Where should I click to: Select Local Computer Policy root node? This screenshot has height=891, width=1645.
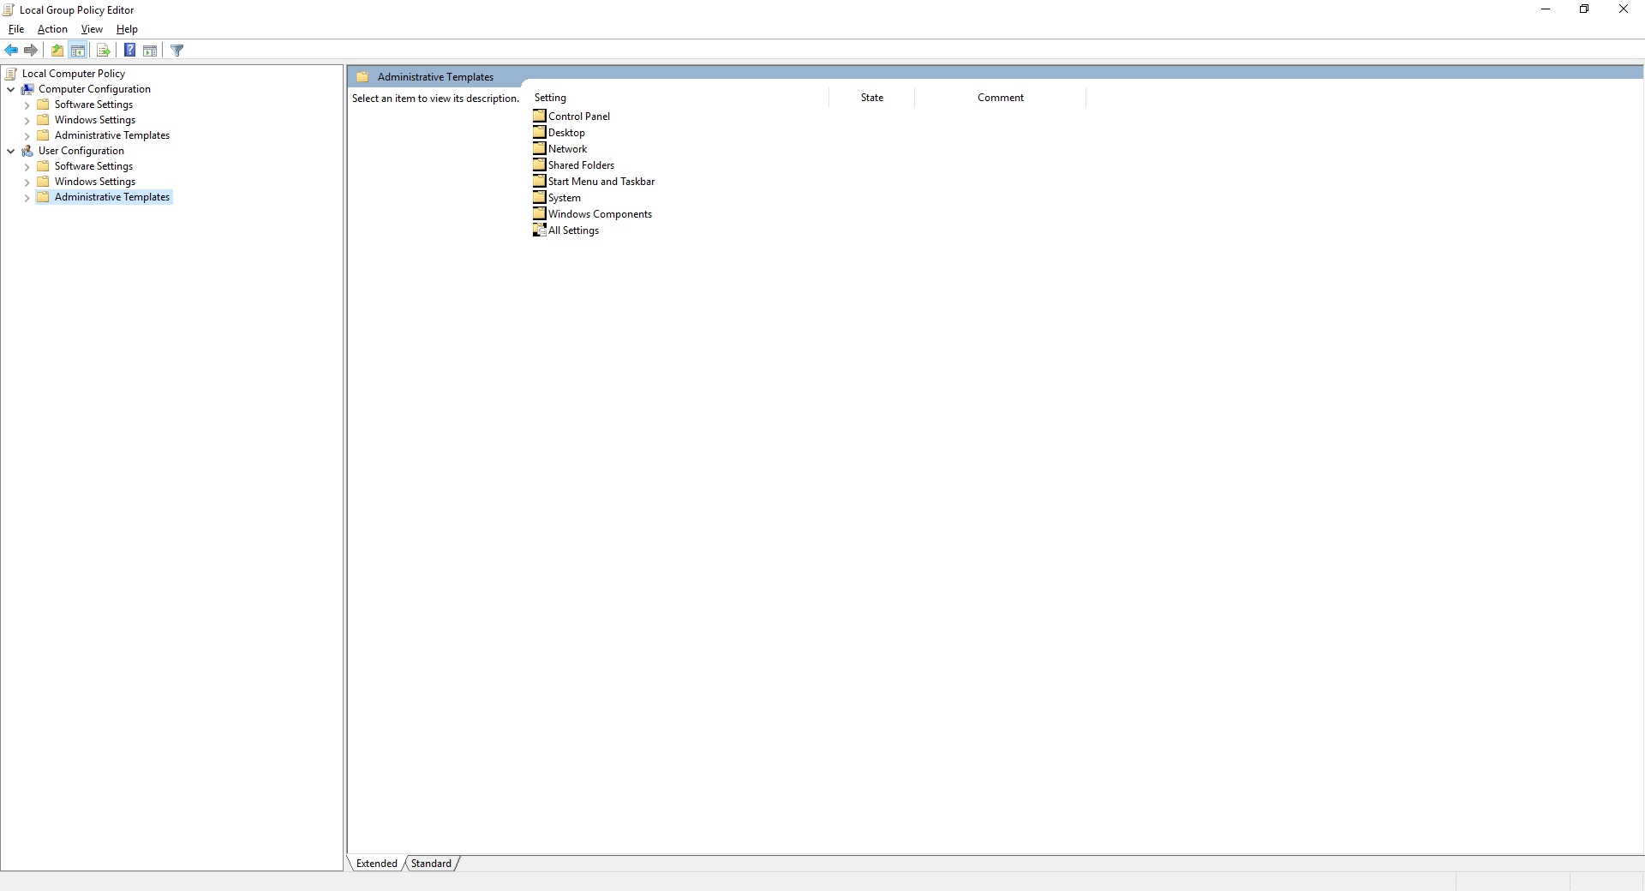[x=73, y=74]
